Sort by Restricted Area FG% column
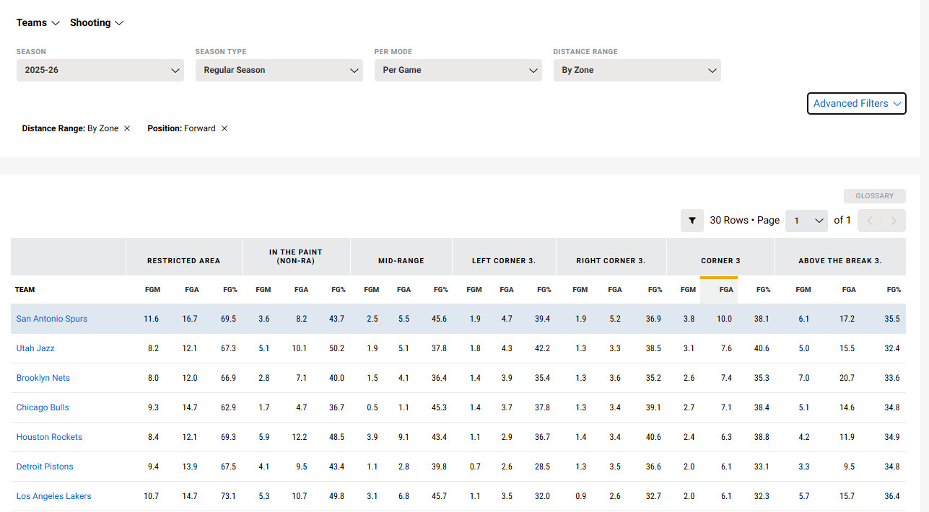This screenshot has width=929, height=512. tap(229, 290)
